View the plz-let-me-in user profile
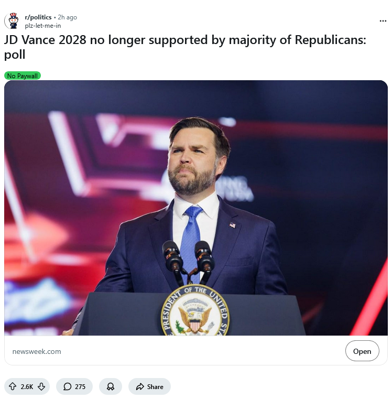This screenshot has height=399, width=392. coord(43,25)
